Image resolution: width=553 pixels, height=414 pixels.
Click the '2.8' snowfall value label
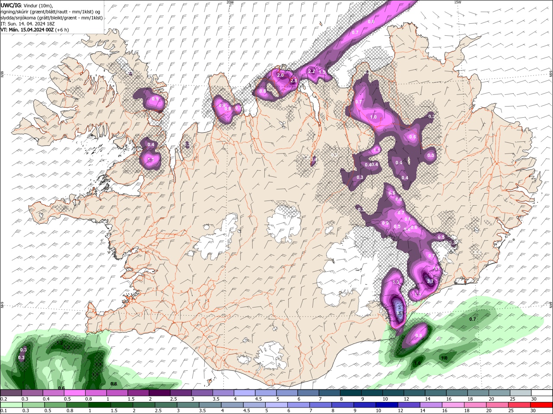294,81
